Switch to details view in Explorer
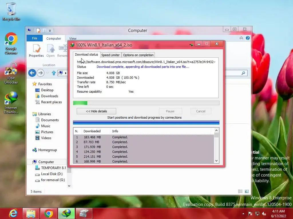Image resolution: width=293 pixels, height=219 pixels. coord(240,191)
